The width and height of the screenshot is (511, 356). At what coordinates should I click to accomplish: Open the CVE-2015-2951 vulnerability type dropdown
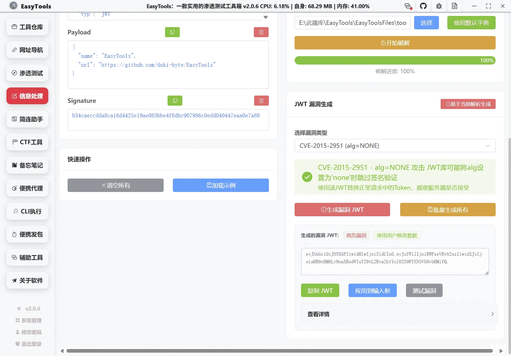click(x=394, y=146)
